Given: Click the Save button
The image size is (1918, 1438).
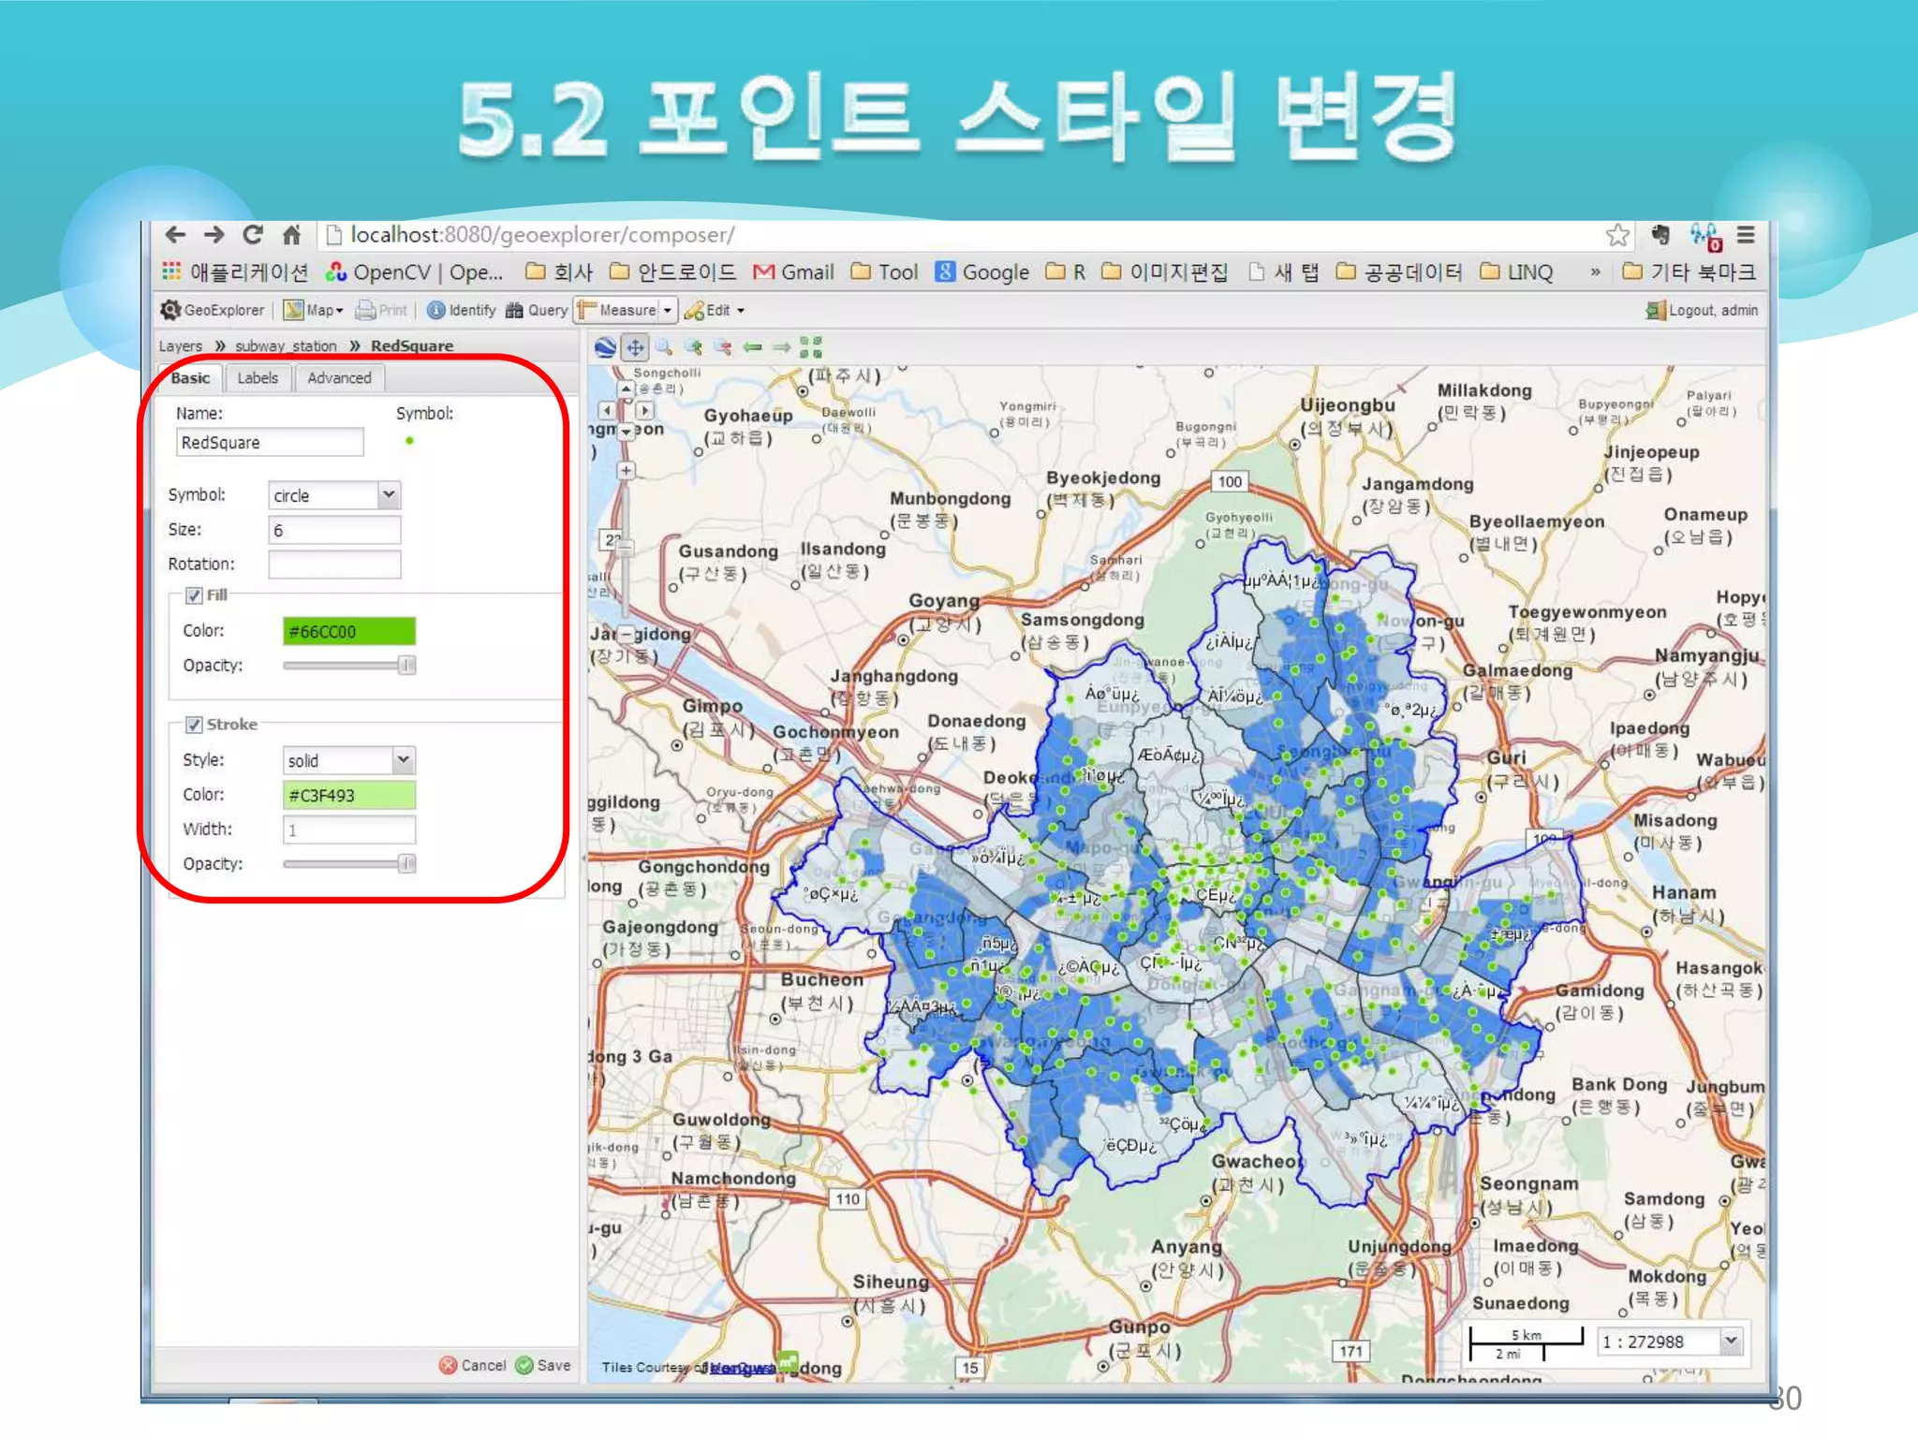Looking at the screenshot, I should click(x=543, y=1365).
